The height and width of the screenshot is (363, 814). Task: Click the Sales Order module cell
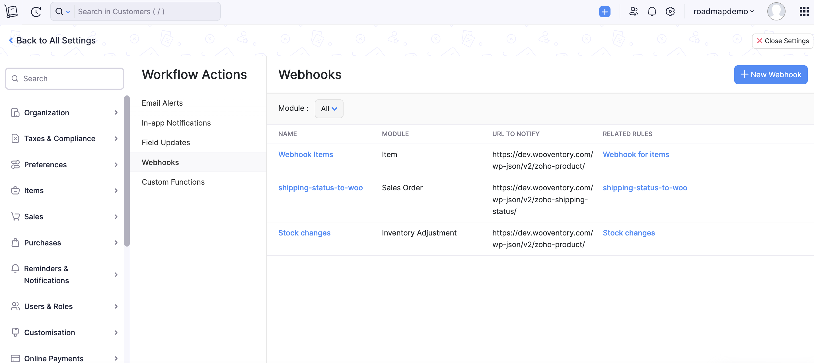click(x=402, y=188)
